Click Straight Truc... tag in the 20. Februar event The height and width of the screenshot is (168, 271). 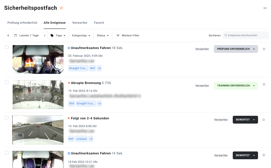coord(78,68)
